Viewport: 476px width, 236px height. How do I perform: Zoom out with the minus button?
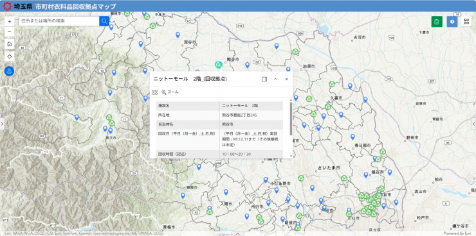tap(10, 31)
